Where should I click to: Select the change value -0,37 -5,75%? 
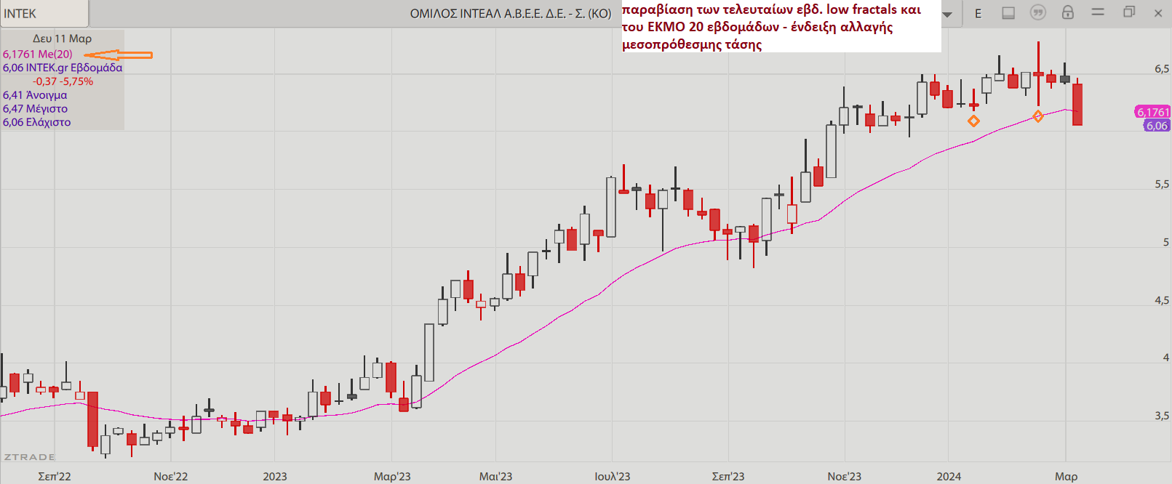pos(63,81)
